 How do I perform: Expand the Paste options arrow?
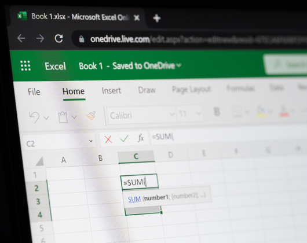74,117
